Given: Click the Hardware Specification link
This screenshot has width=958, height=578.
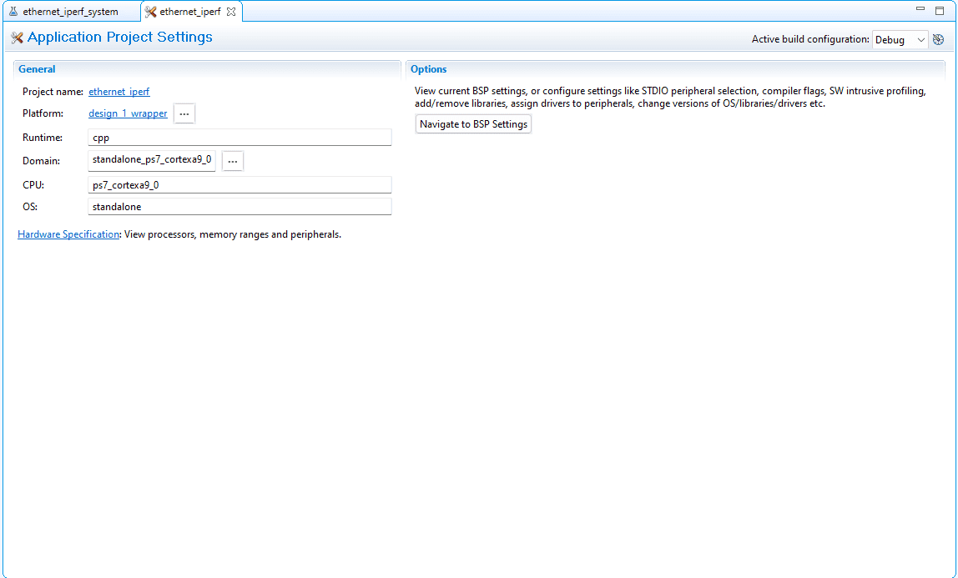Looking at the screenshot, I should coord(68,234).
